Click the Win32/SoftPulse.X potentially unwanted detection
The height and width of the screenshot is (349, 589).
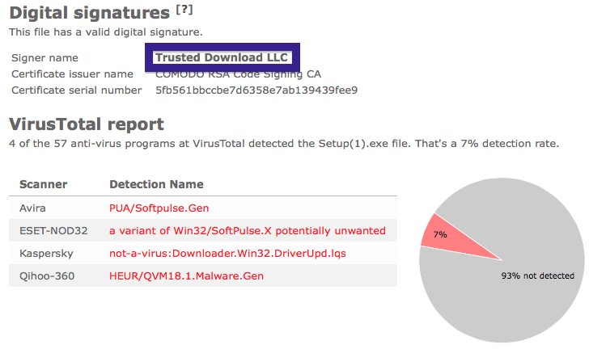248,230
